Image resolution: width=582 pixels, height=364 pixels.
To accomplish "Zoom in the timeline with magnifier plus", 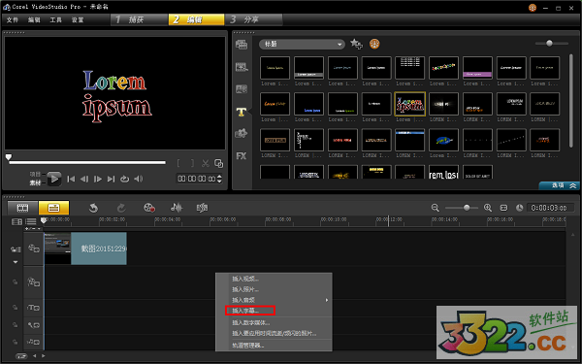I will 488,208.
